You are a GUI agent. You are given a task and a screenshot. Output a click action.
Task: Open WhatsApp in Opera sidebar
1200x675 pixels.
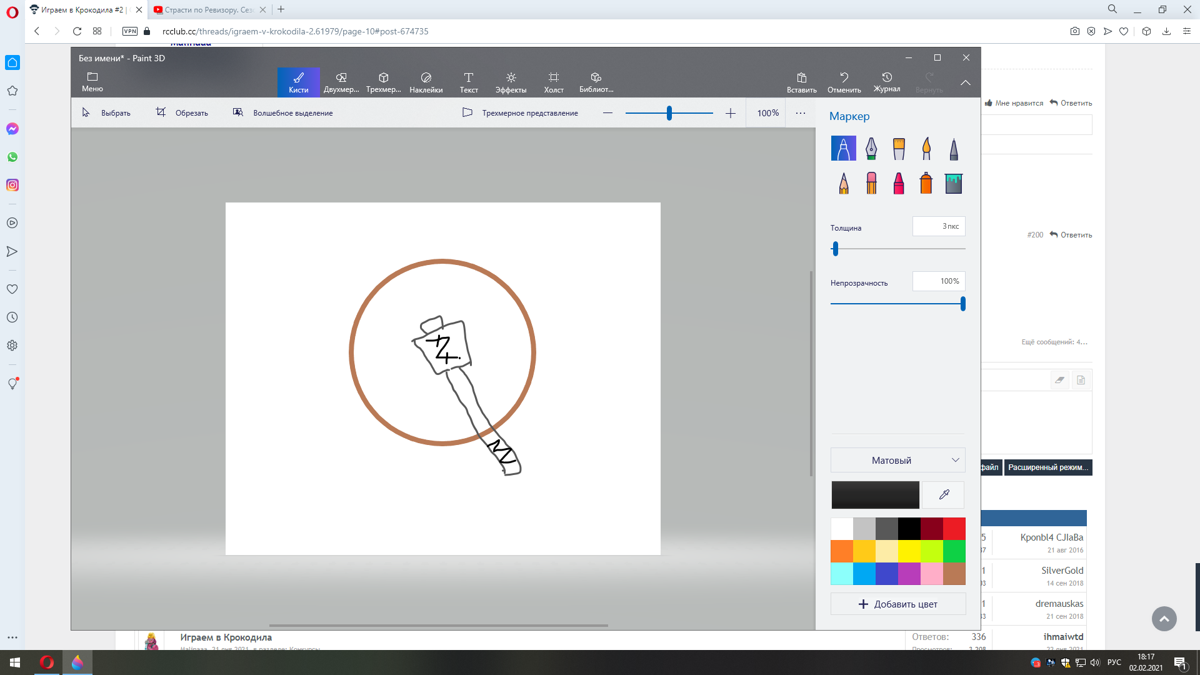point(12,157)
